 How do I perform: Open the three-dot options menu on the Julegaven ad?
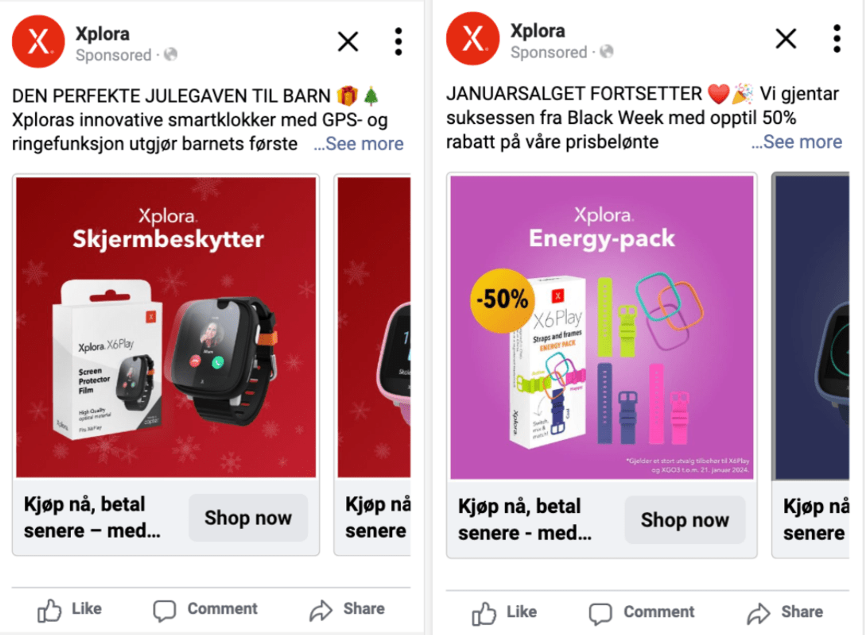pyautogui.click(x=398, y=42)
